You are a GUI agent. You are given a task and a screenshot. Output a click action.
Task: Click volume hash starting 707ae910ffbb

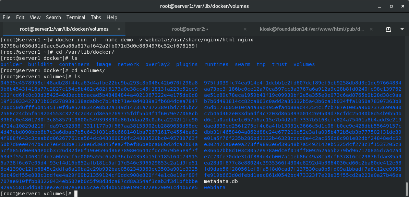coord(99,181)
